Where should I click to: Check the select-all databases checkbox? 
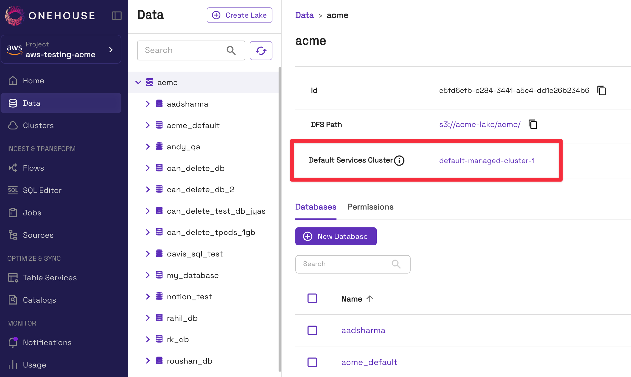click(x=312, y=298)
